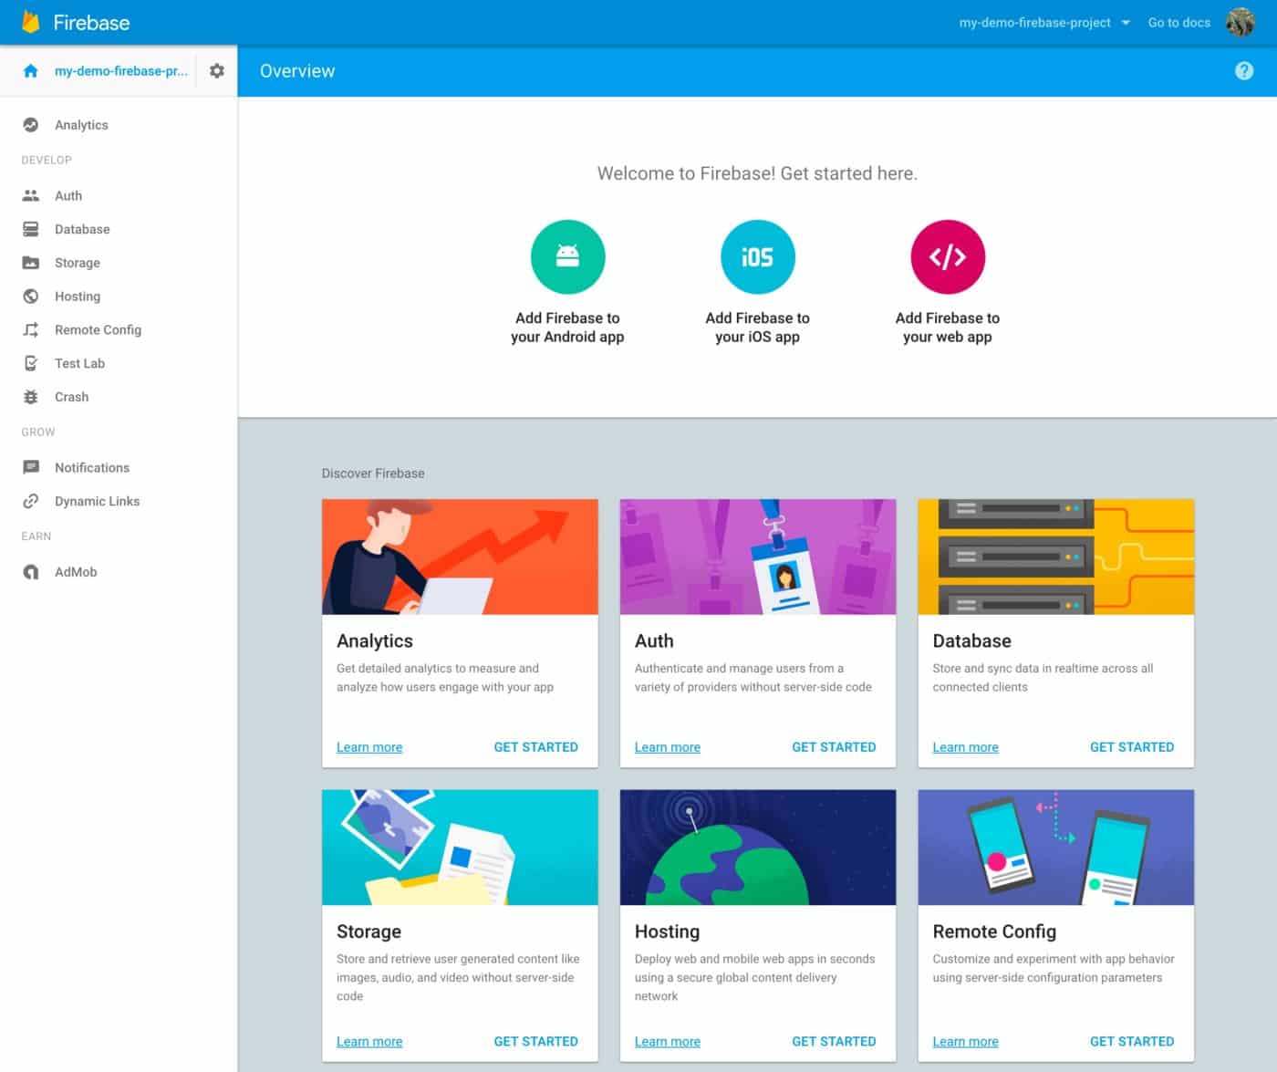Click the Auth card badge illustration
This screenshot has height=1072, width=1277.
pyautogui.click(x=758, y=557)
